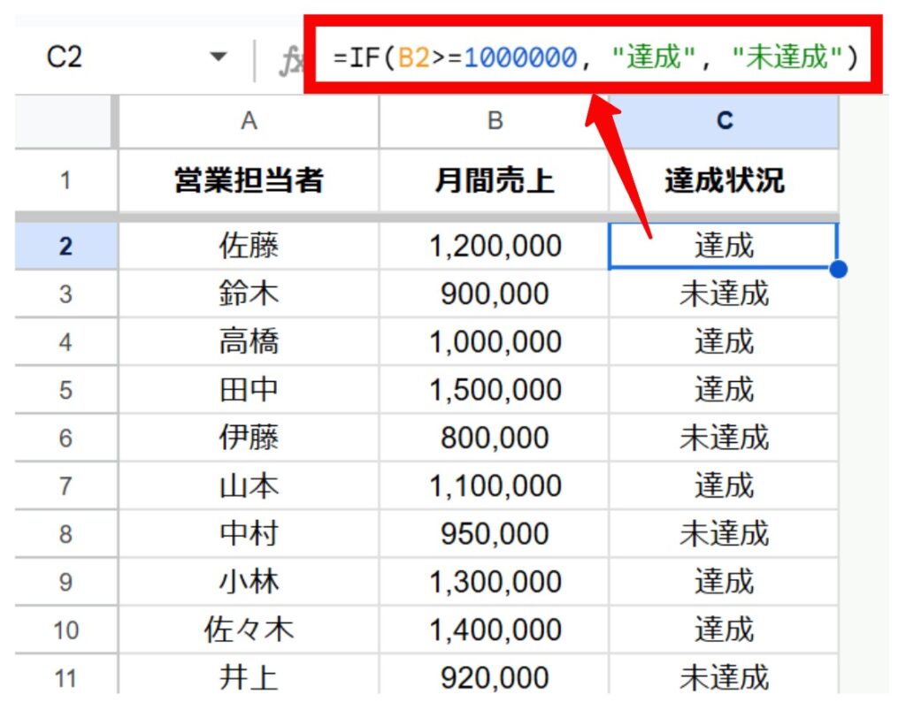The image size is (906, 710).
Task: Click the 月間売上 header cell
Action: (x=494, y=181)
